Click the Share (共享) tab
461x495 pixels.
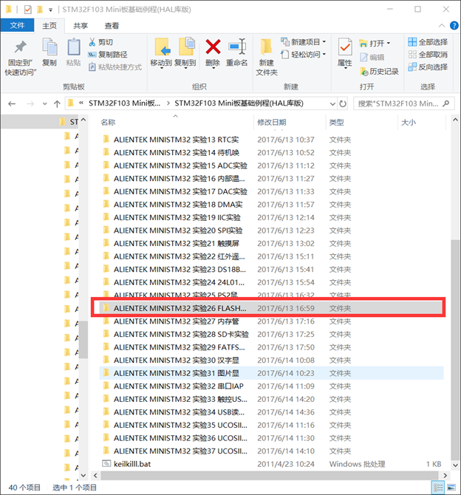point(81,26)
